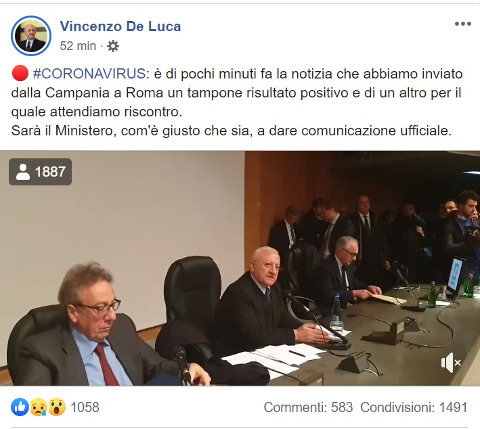This screenshot has height=429, width=480.
Task: Click the person icon in viewer badge
Action: pos(23,172)
